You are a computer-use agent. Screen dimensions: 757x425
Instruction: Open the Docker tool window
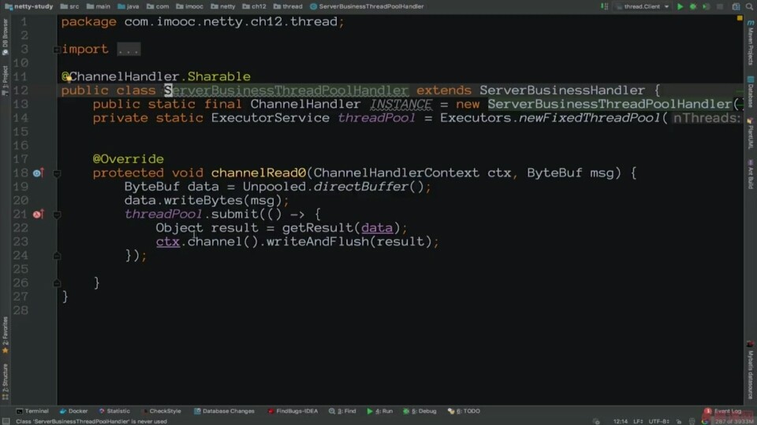pos(74,411)
